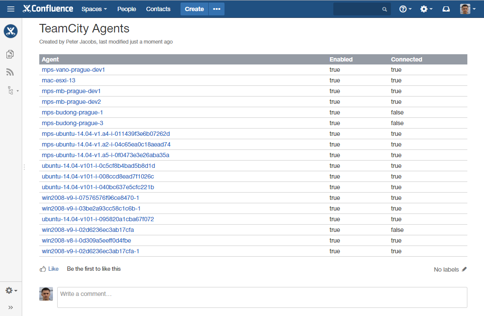Image resolution: width=484 pixels, height=316 pixels.
Task: Click the edit labels pencil icon
Action: (x=464, y=269)
